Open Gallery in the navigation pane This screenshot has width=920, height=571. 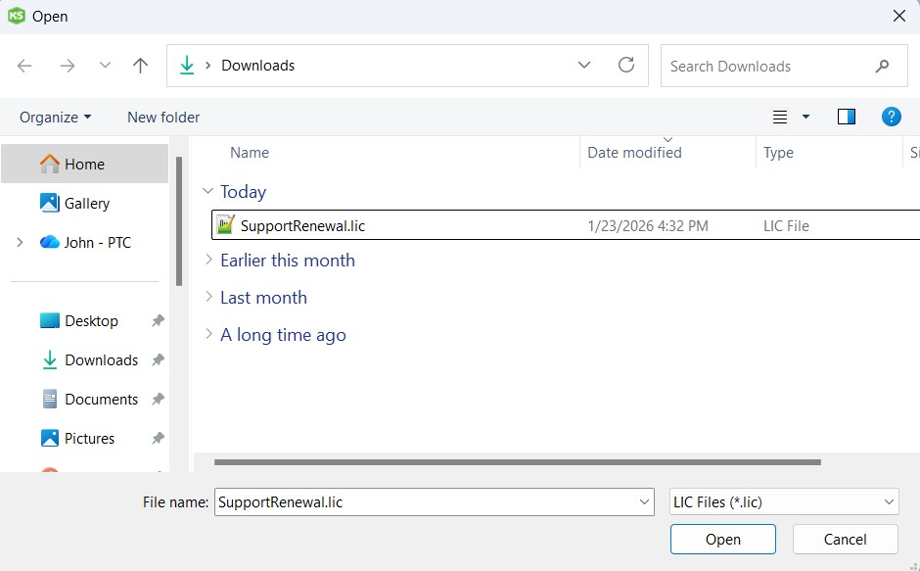86,204
